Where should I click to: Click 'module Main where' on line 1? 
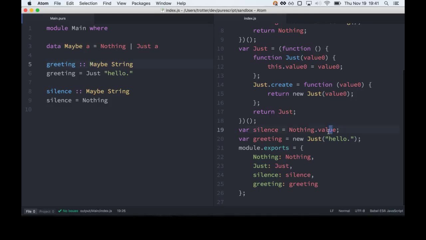tap(77, 28)
